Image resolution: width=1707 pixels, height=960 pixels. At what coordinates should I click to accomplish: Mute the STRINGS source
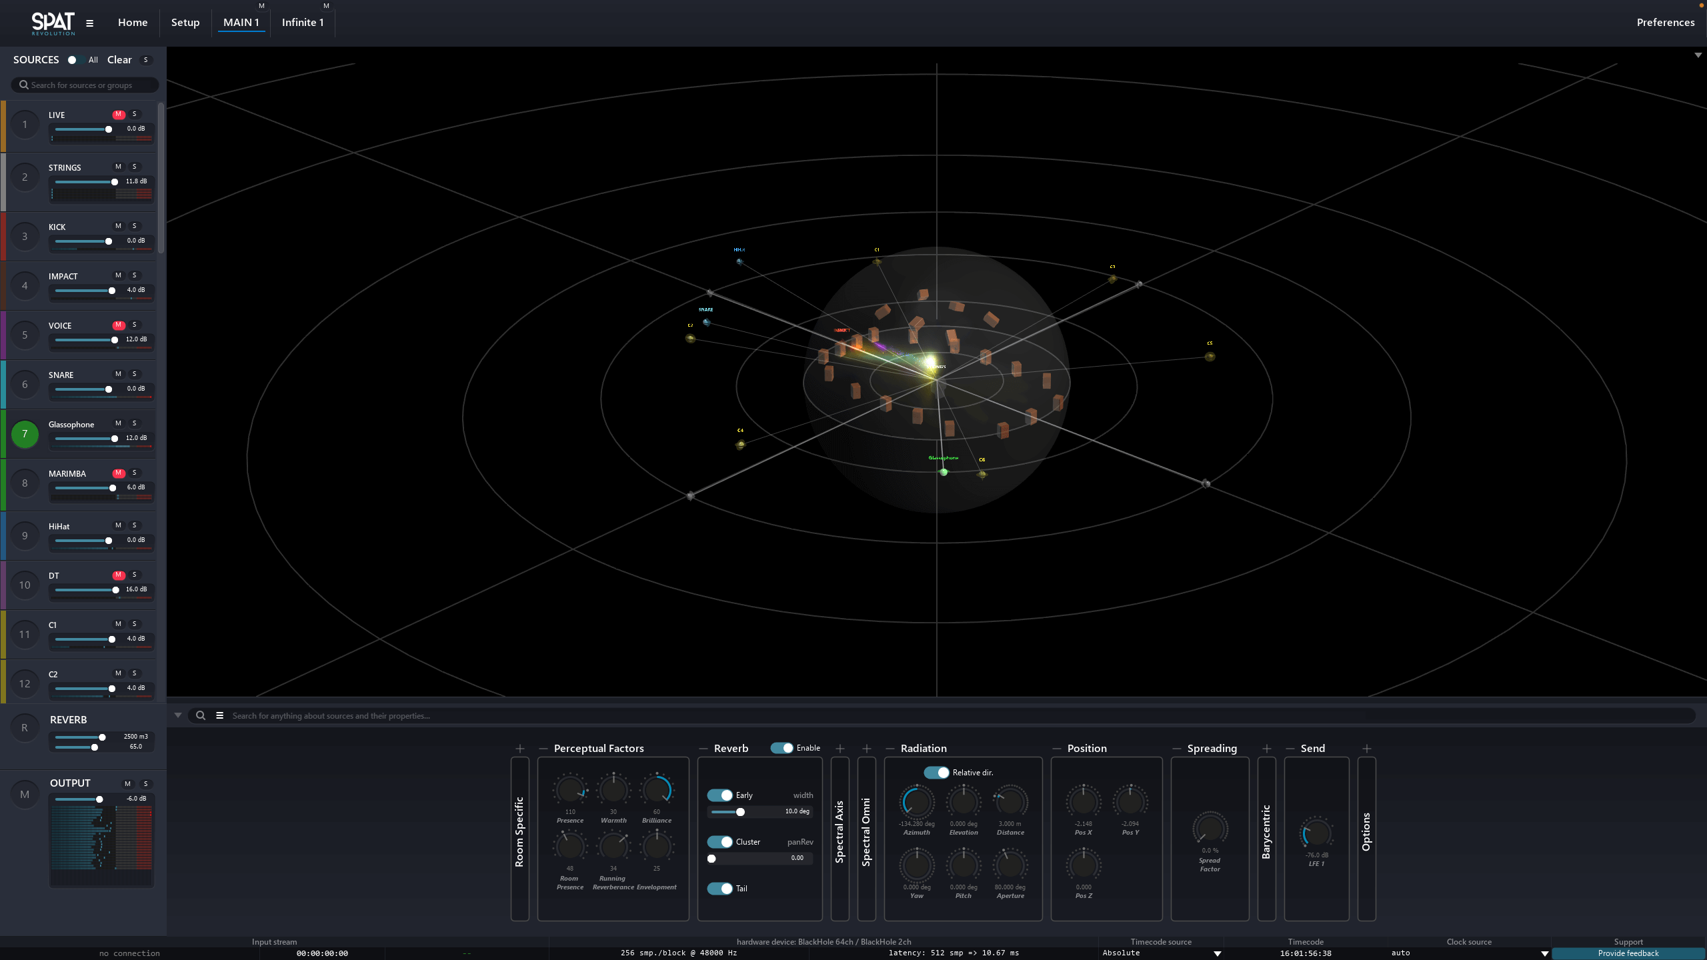[118, 167]
